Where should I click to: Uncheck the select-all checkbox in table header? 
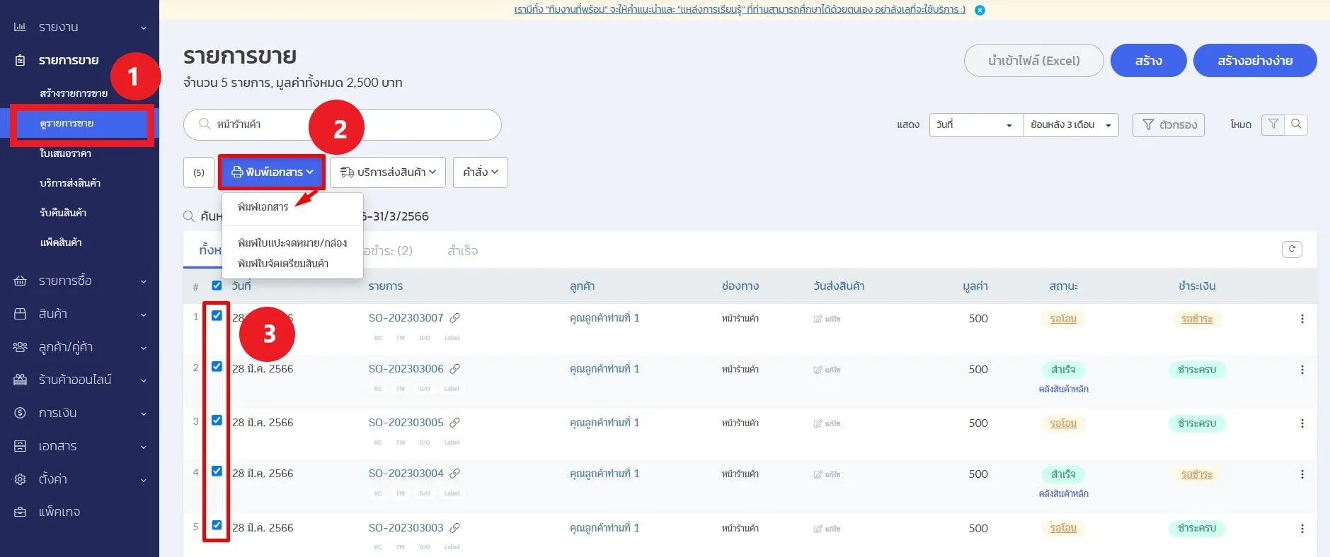(217, 286)
